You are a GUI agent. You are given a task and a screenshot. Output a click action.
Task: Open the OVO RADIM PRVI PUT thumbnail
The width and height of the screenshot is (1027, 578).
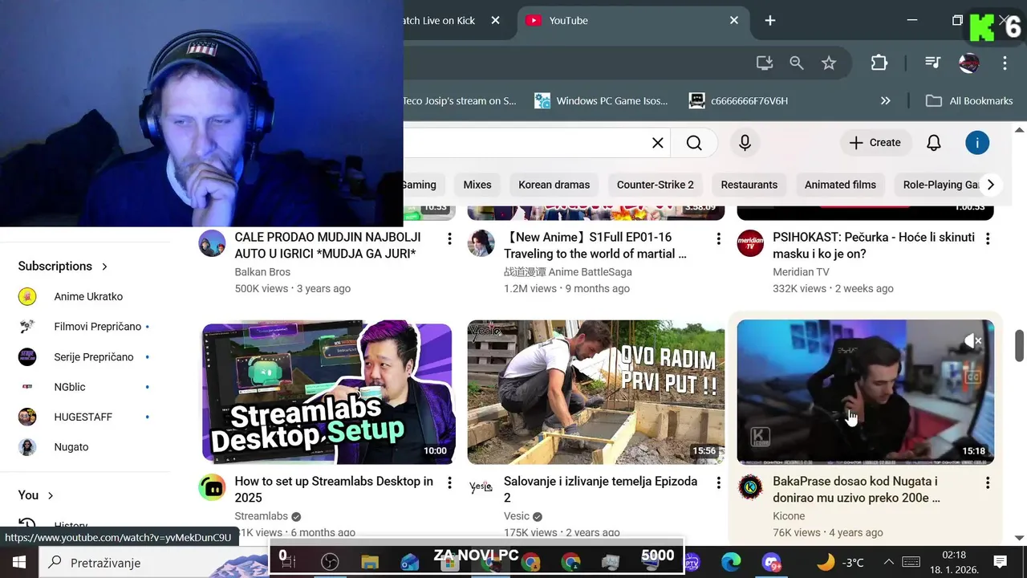pyautogui.click(x=596, y=393)
